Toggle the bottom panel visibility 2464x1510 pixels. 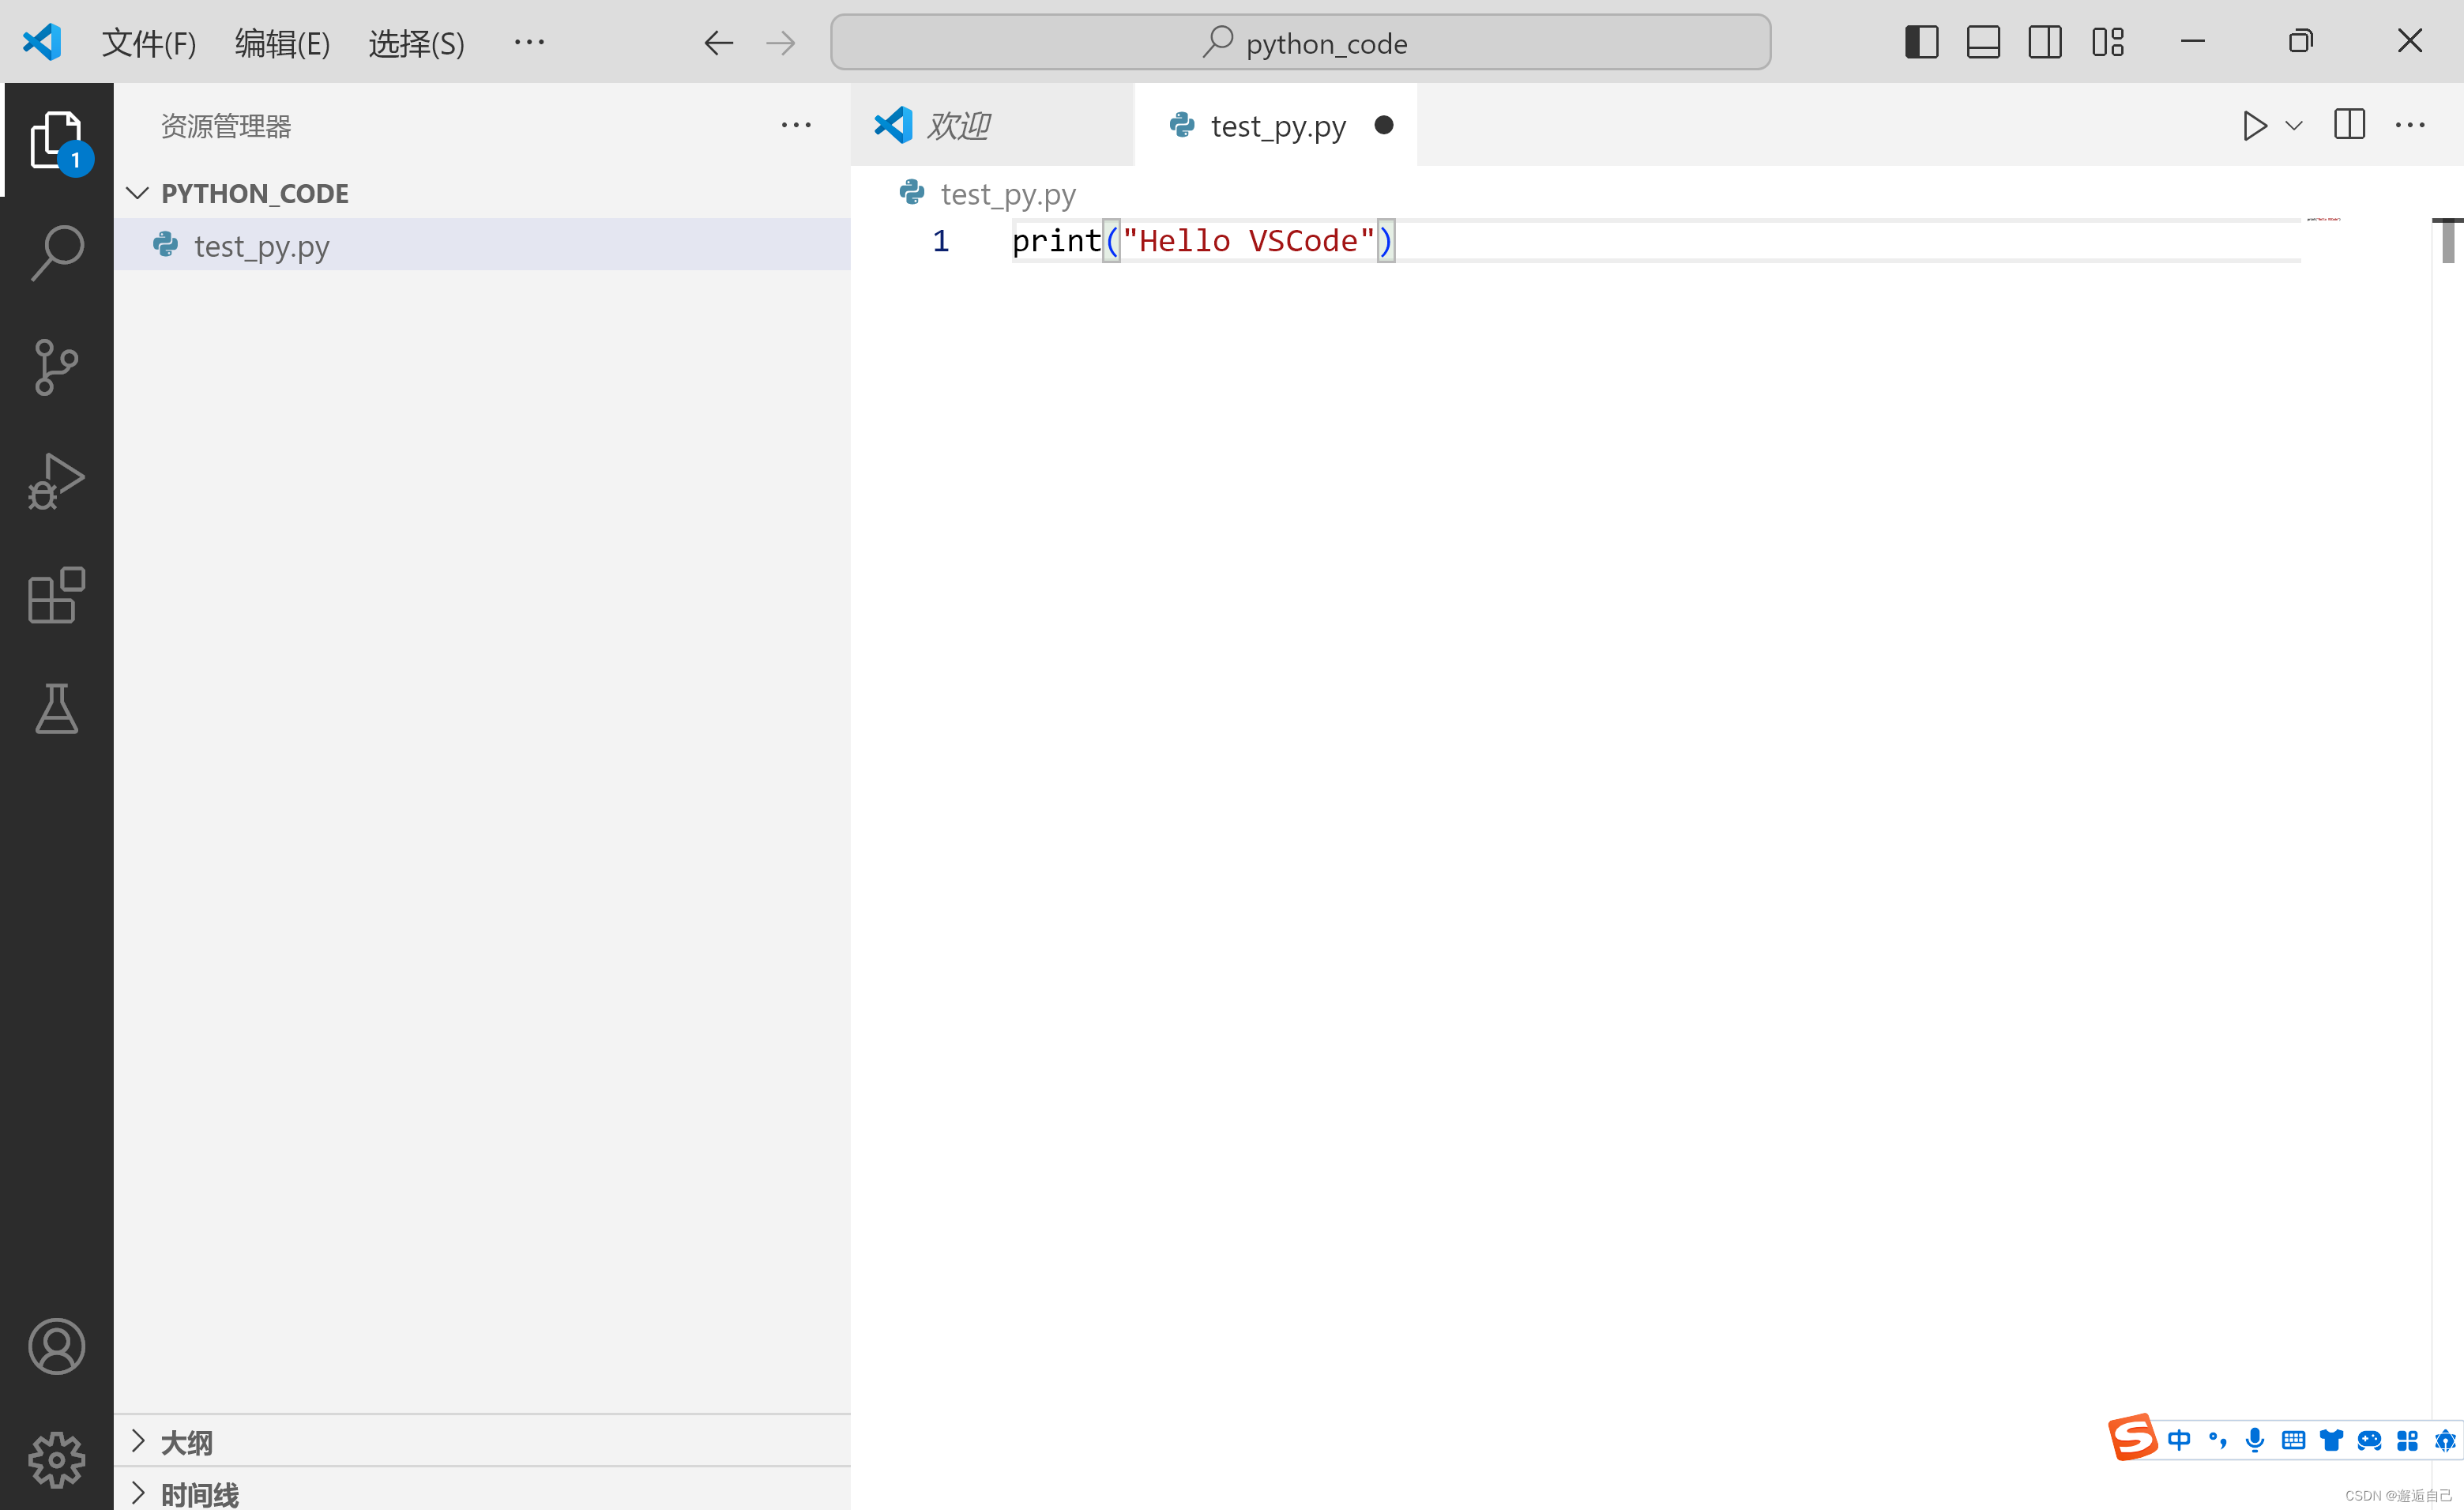(x=1983, y=42)
